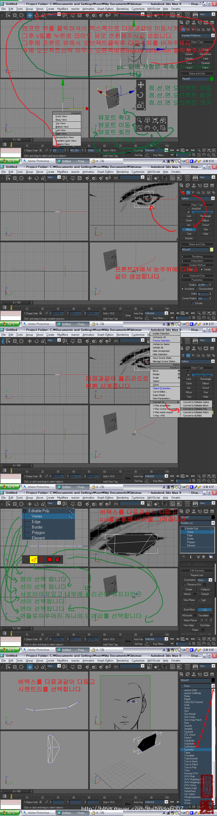Viewport: 217px width, 816px height.
Task: Open Splines dropdown in NGon Parameters screen
Action: click(198, 198)
